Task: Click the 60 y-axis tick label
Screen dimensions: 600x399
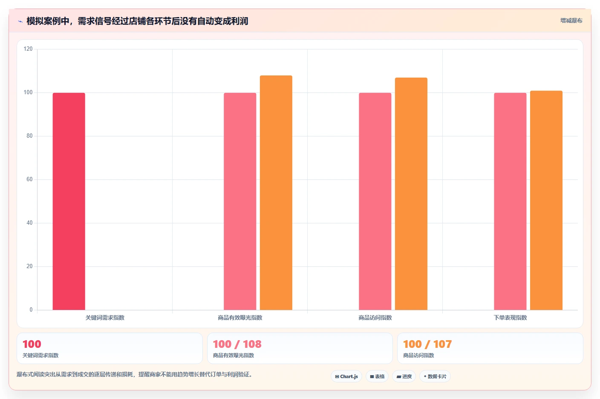Action: tap(29, 179)
